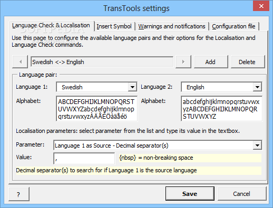
Task: Click the Swedish <-> English language pair field
Action: (x=102, y=62)
